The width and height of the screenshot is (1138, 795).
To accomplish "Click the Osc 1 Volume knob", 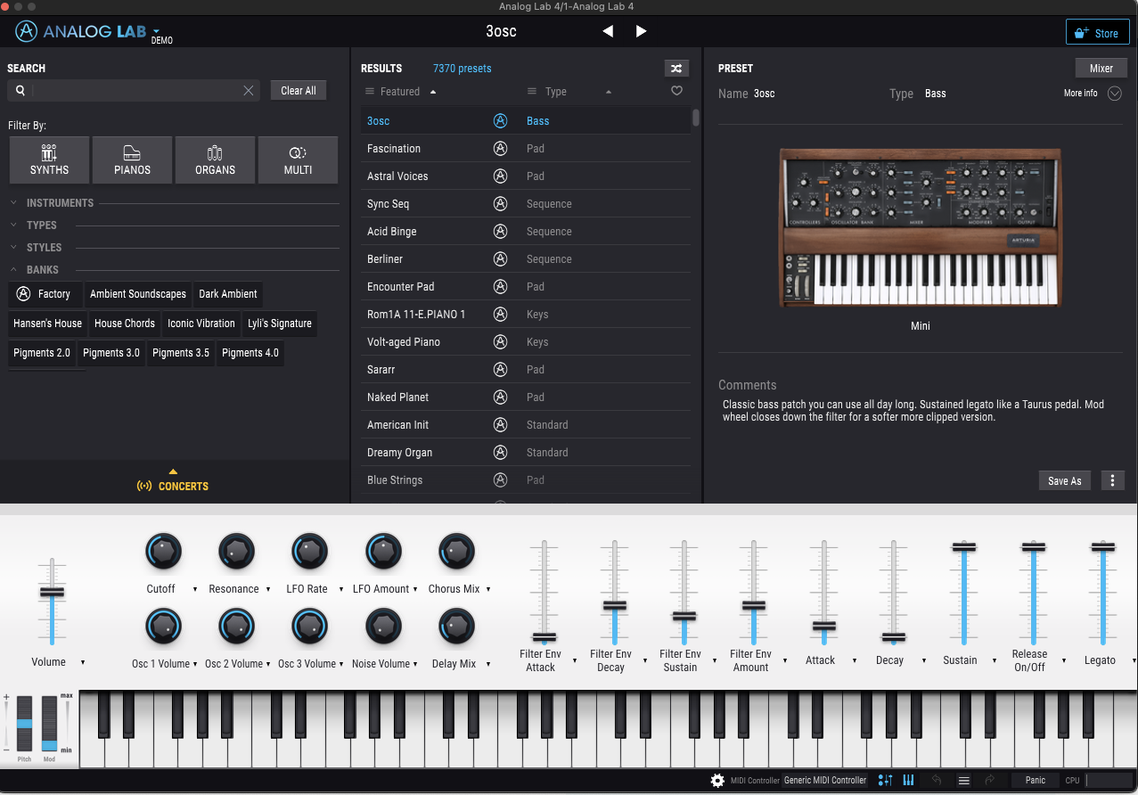I will [163, 627].
